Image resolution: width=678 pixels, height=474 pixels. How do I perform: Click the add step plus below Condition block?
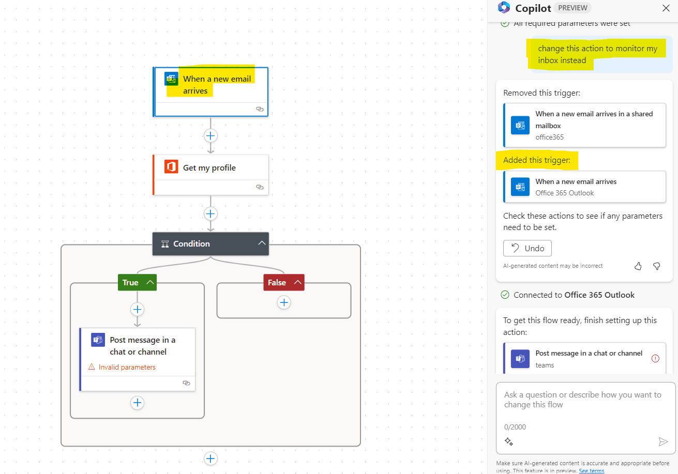coord(210,458)
